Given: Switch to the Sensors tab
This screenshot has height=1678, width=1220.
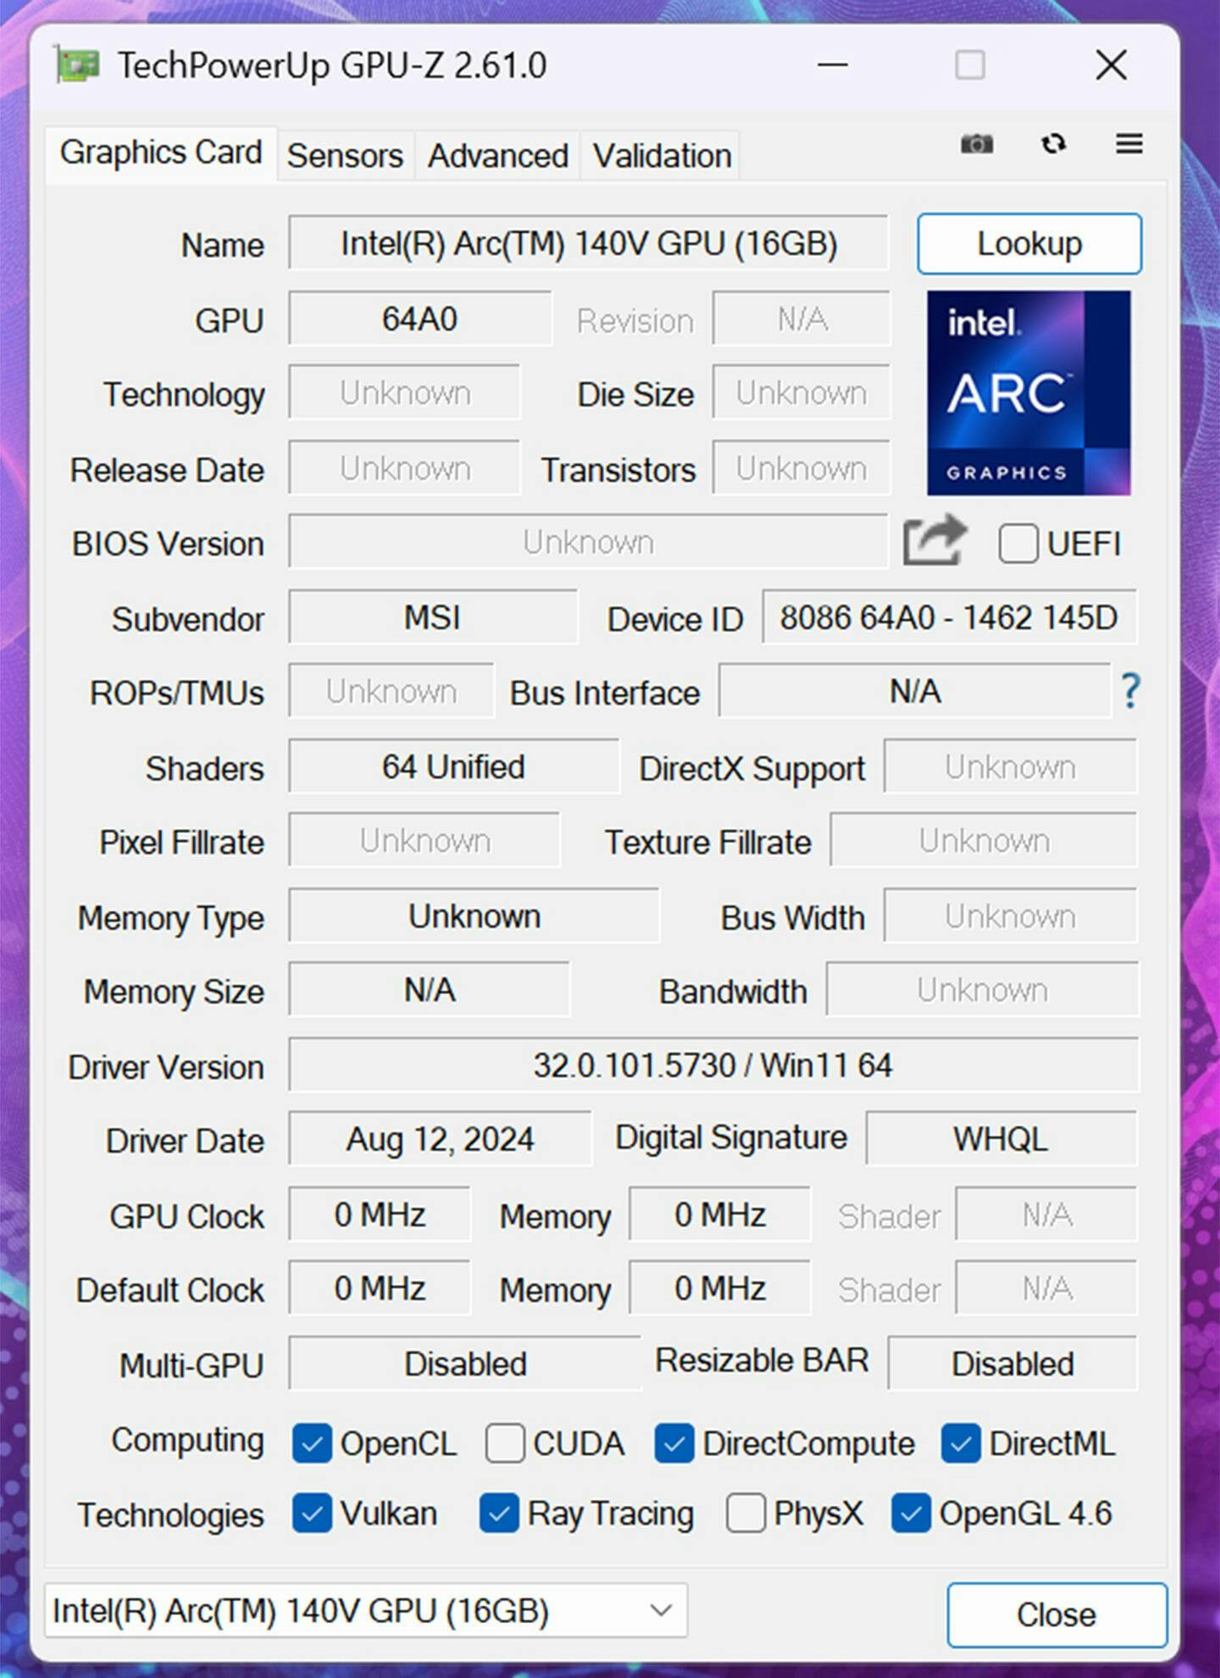Looking at the screenshot, I should pyautogui.click(x=345, y=156).
